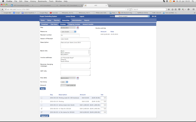Switch to the Outgoing invoices tab

tap(74, 24)
